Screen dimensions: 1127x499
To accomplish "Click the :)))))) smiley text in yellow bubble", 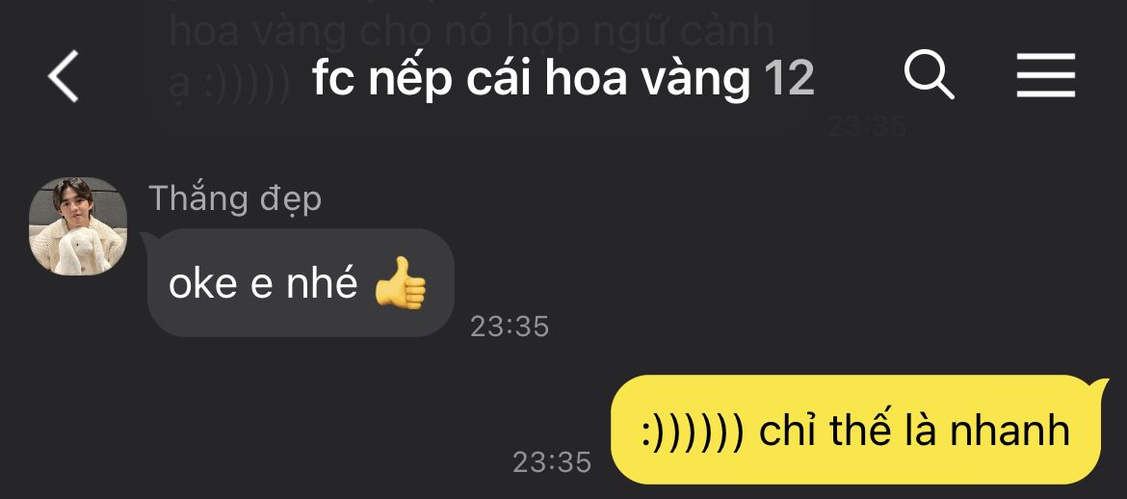I will (x=692, y=432).
